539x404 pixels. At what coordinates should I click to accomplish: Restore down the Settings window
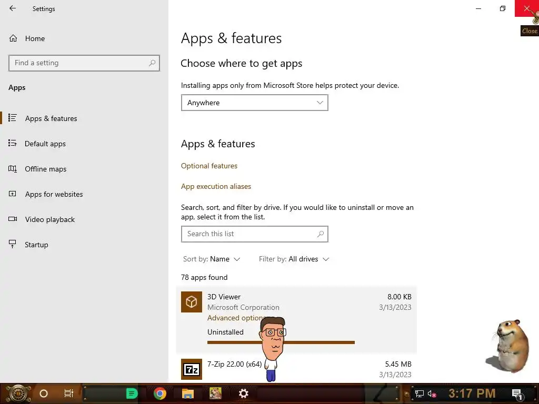503,8
